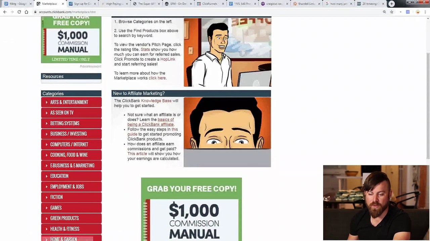Image resolution: width=430 pixels, height=241 pixels.
Task: Click the page vertical scrollbar thumb
Action: [x=428, y=105]
